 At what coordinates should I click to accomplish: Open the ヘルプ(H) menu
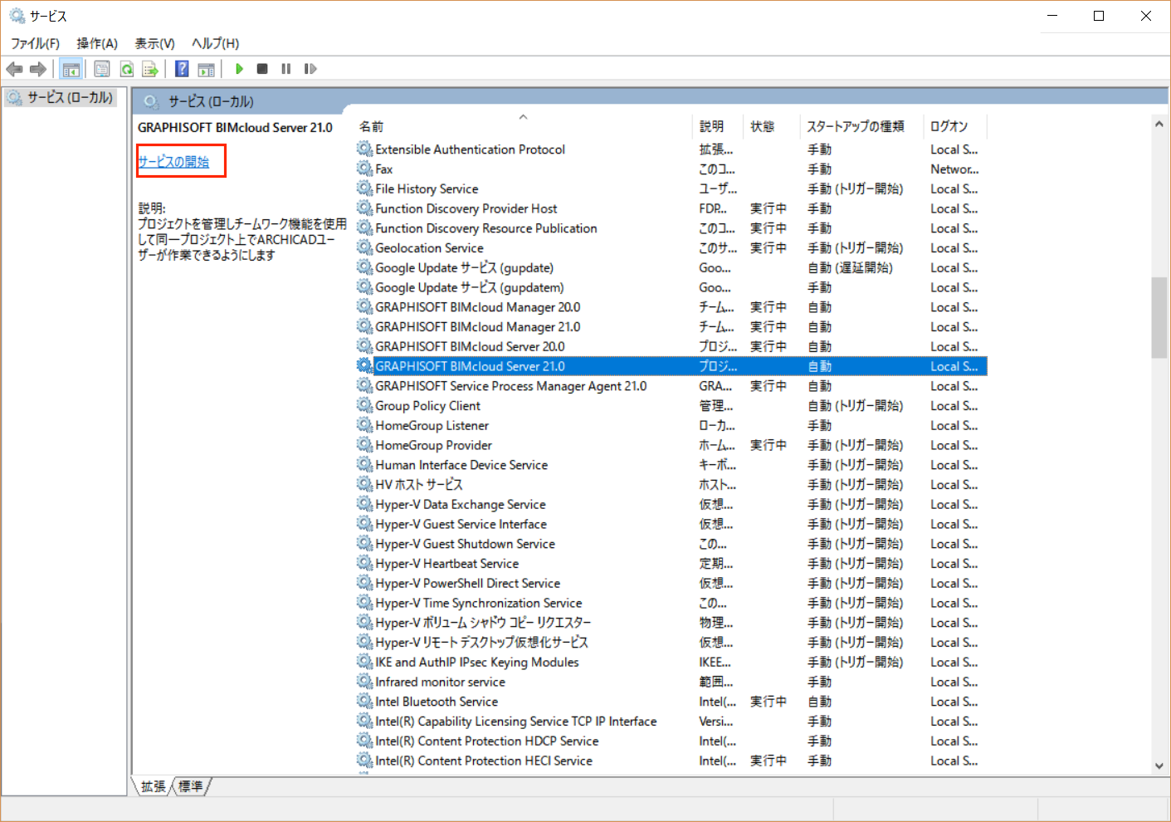click(215, 43)
